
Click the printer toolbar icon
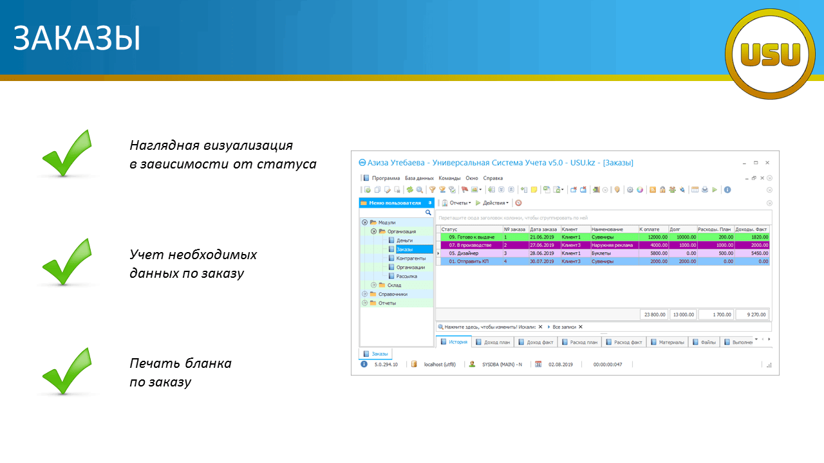click(705, 190)
